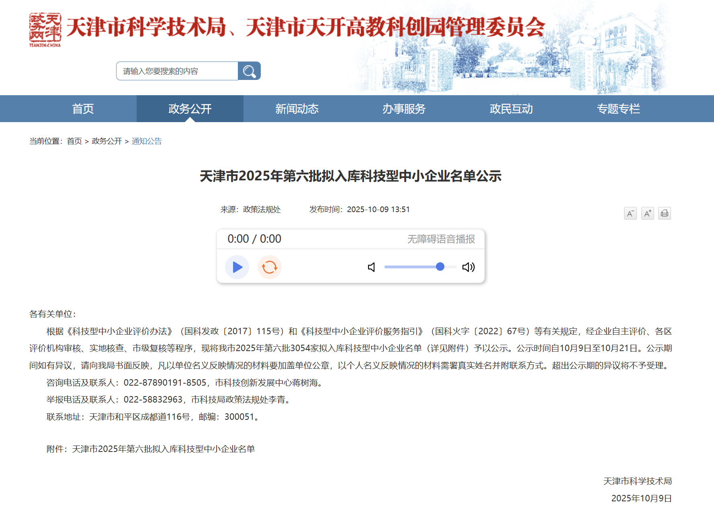This screenshot has height=517, width=714.
Task: Click the replay icon in the audio player
Action: [270, 267]
